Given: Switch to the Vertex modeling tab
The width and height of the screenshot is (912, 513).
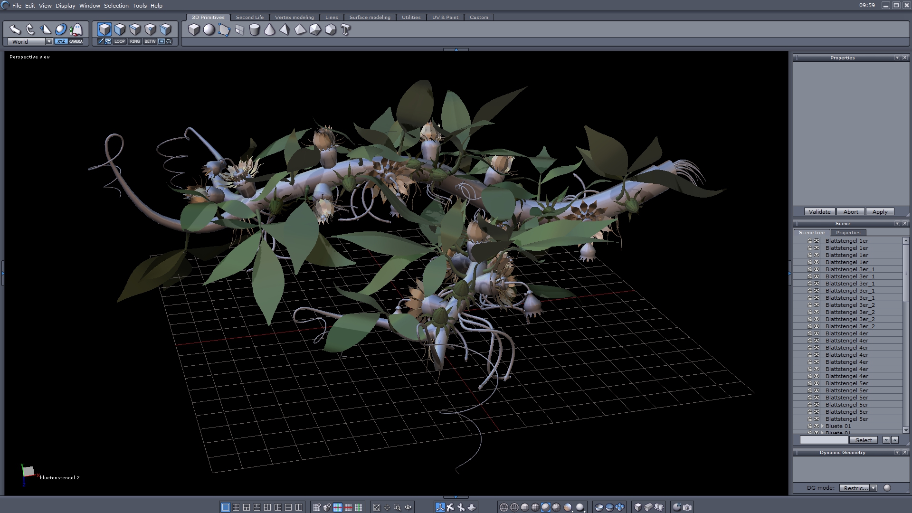Looking at the screenshot, I should tap(294, 17).
